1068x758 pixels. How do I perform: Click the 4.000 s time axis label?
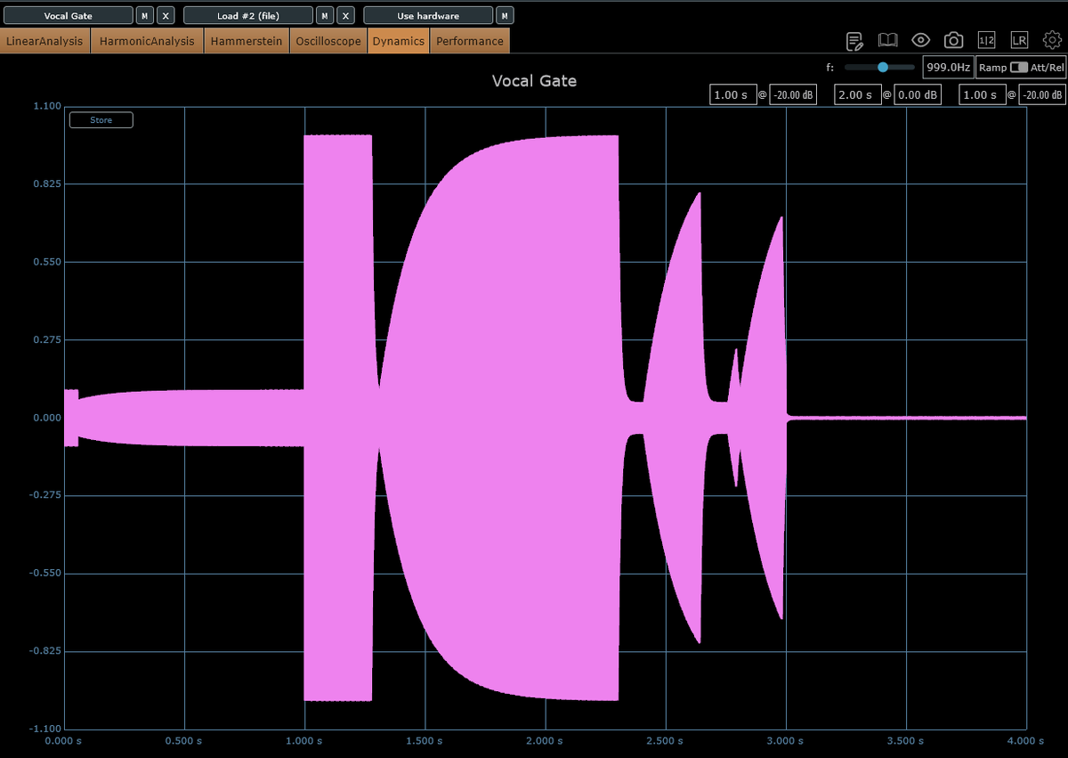coord(1024,741)
